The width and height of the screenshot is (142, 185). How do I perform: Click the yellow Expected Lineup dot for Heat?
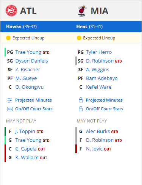[x=79, y=38]
